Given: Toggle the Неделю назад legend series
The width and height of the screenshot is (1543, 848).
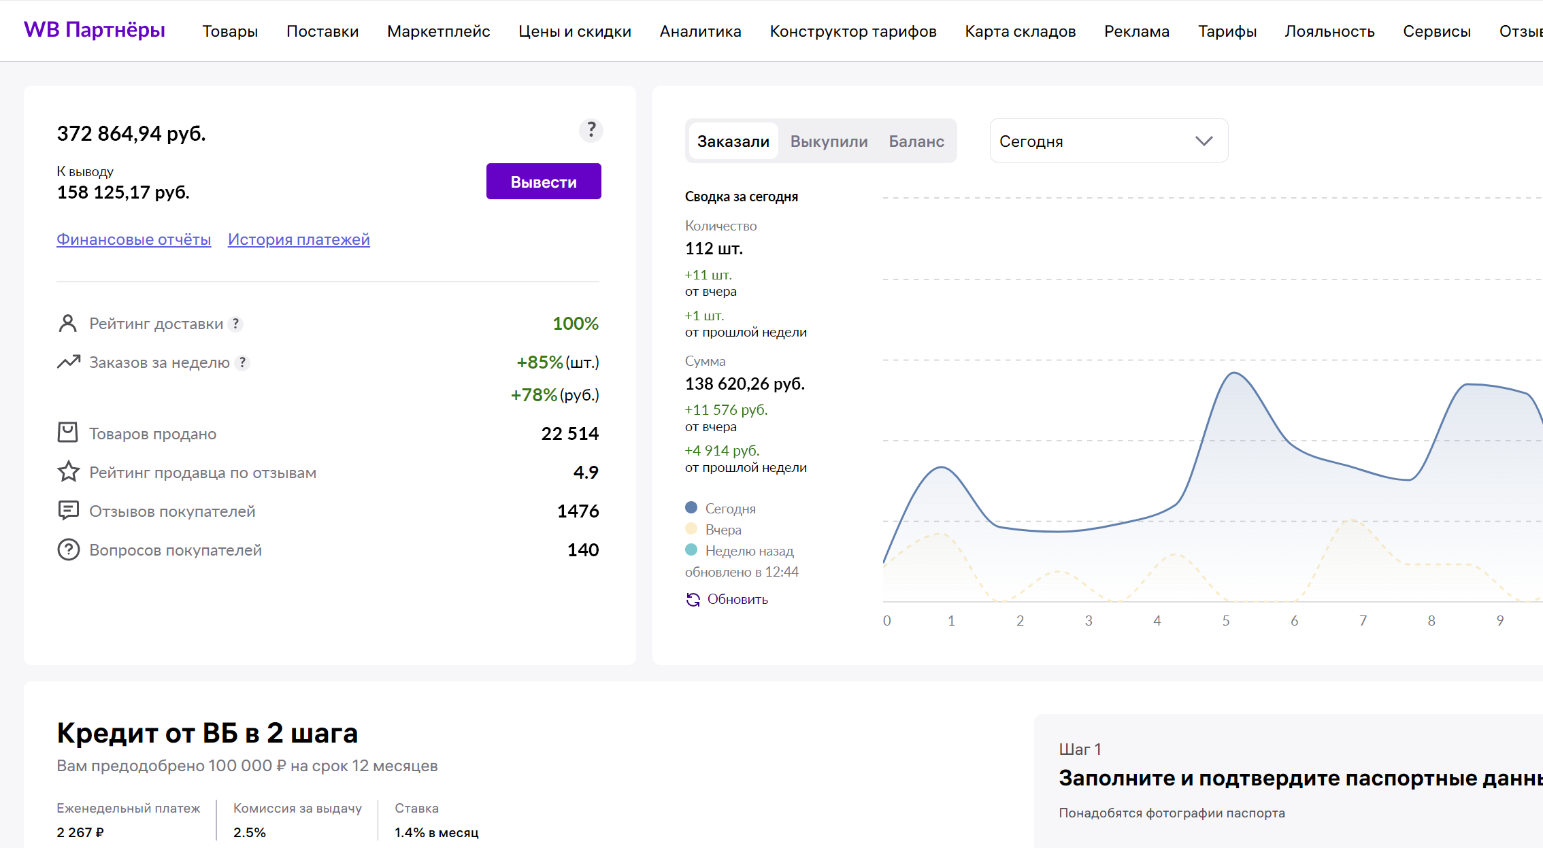Looking at the screenshot, I should [x=740, y=550].
